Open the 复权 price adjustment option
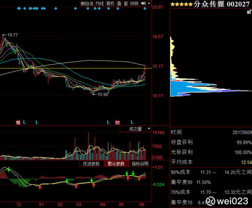The width and height of the screenshot is (252, 208). click(x=110, y=3)
